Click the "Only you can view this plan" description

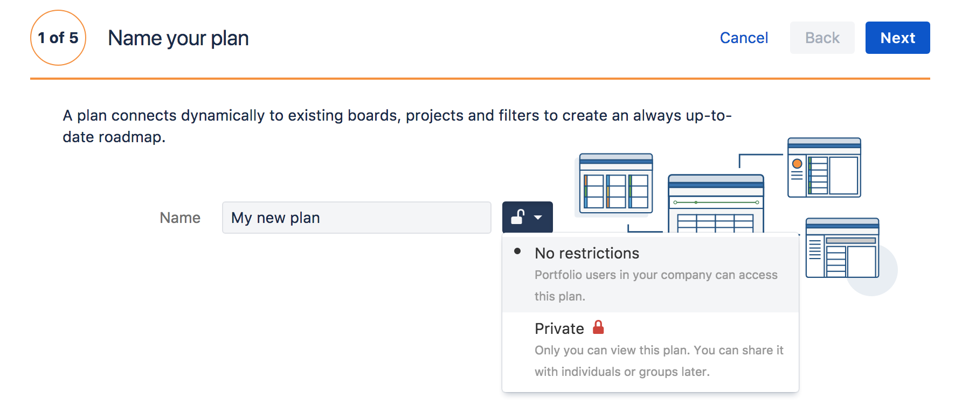tap(659, 361)
